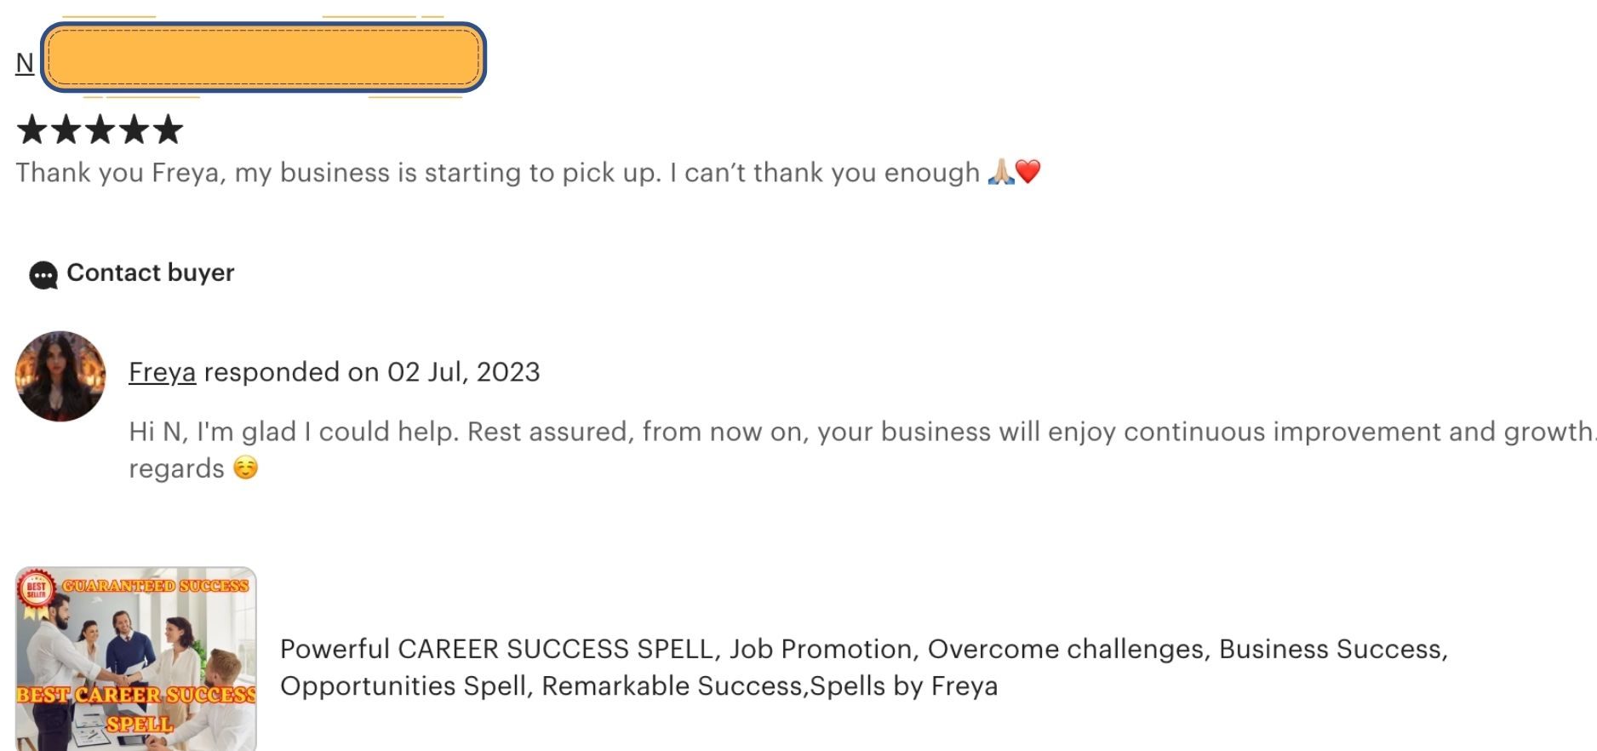This screenshot has height=751, width=1597.
Task: Click the Best Seller badge on the thumbnail
Action: [x=36, y=588]
